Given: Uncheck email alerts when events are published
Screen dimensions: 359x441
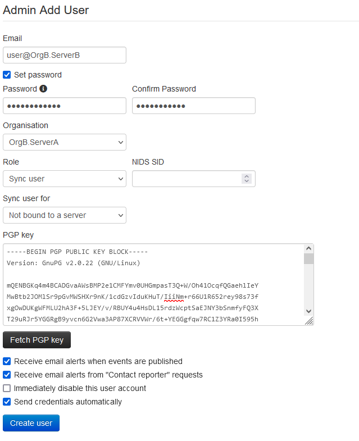Looking at the screenshot, I should coord(7,361).
